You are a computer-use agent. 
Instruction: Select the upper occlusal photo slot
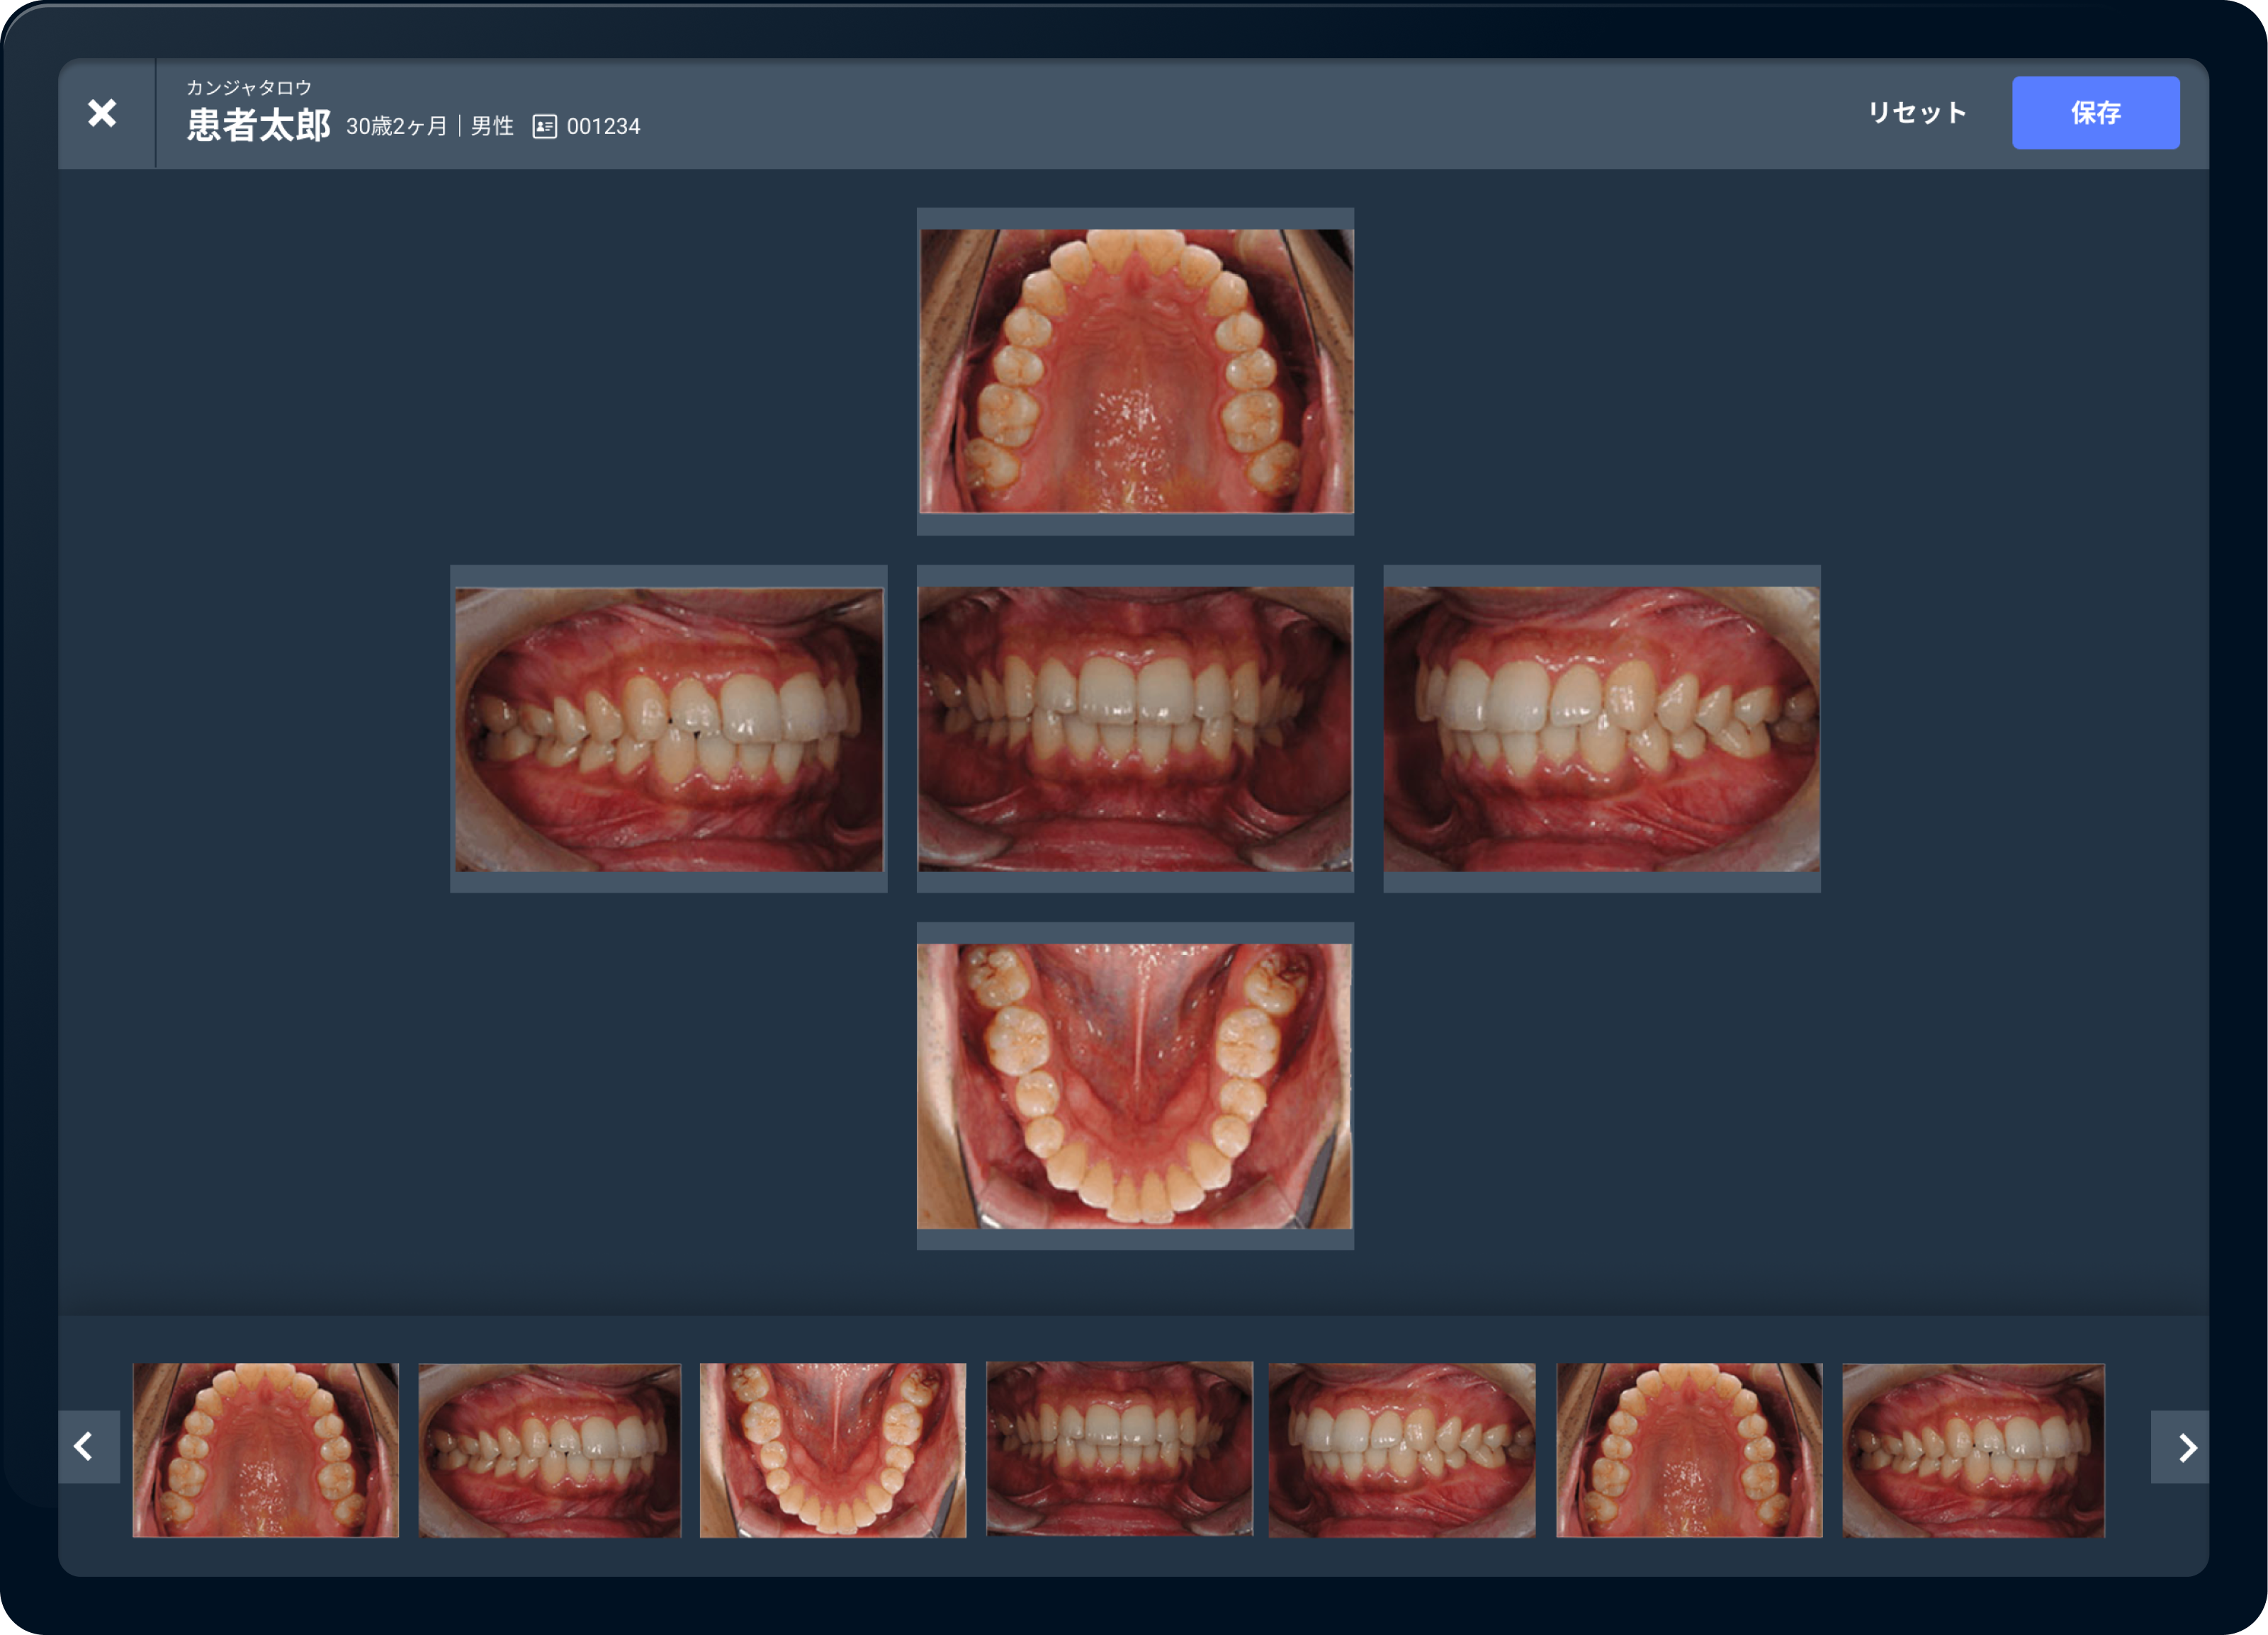[1135, 371]
